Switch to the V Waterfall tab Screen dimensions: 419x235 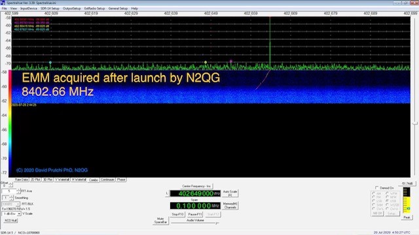click(x=62, y=180)
